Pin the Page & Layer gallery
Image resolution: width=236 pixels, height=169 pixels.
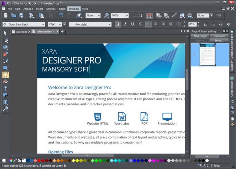(x=224, y=31)
